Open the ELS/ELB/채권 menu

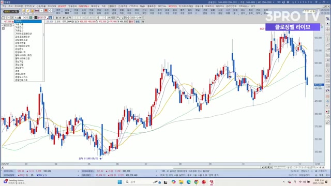point(186,6)
